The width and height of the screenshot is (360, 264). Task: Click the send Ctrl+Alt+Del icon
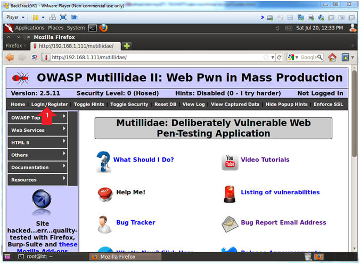(53, 18)
